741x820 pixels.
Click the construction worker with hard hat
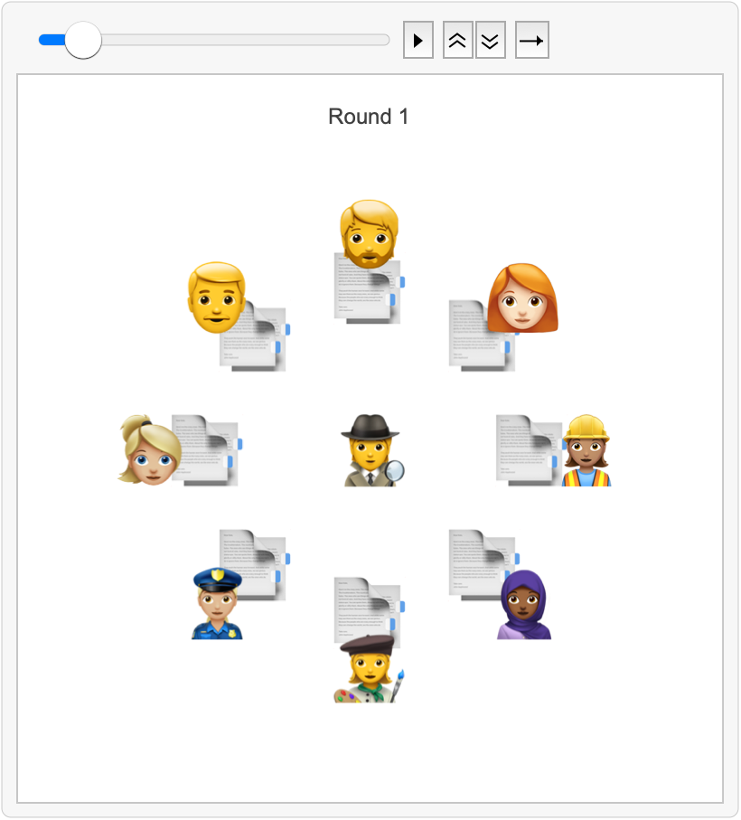coord(586,450)
